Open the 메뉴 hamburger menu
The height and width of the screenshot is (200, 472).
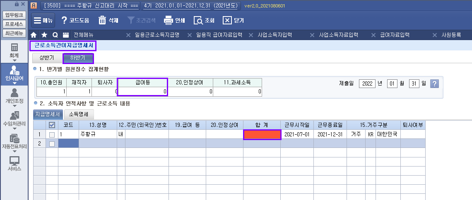pyautogui.click(x=43, y=20)
